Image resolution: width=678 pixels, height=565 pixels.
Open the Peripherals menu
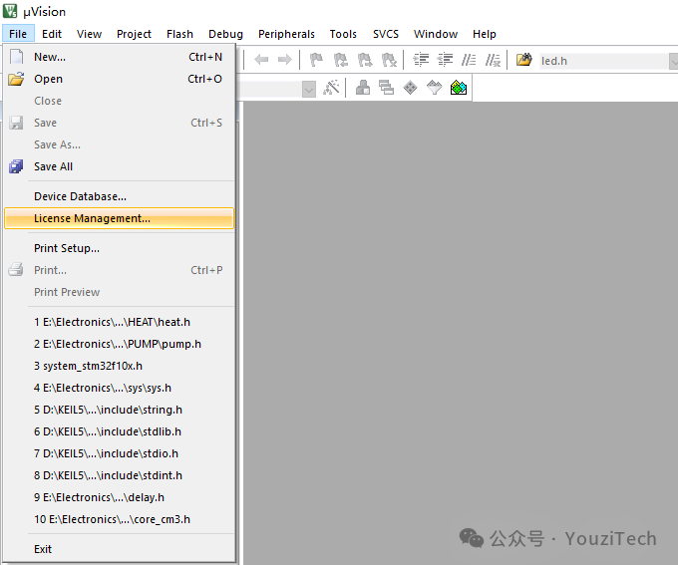(x=287, y=34)
